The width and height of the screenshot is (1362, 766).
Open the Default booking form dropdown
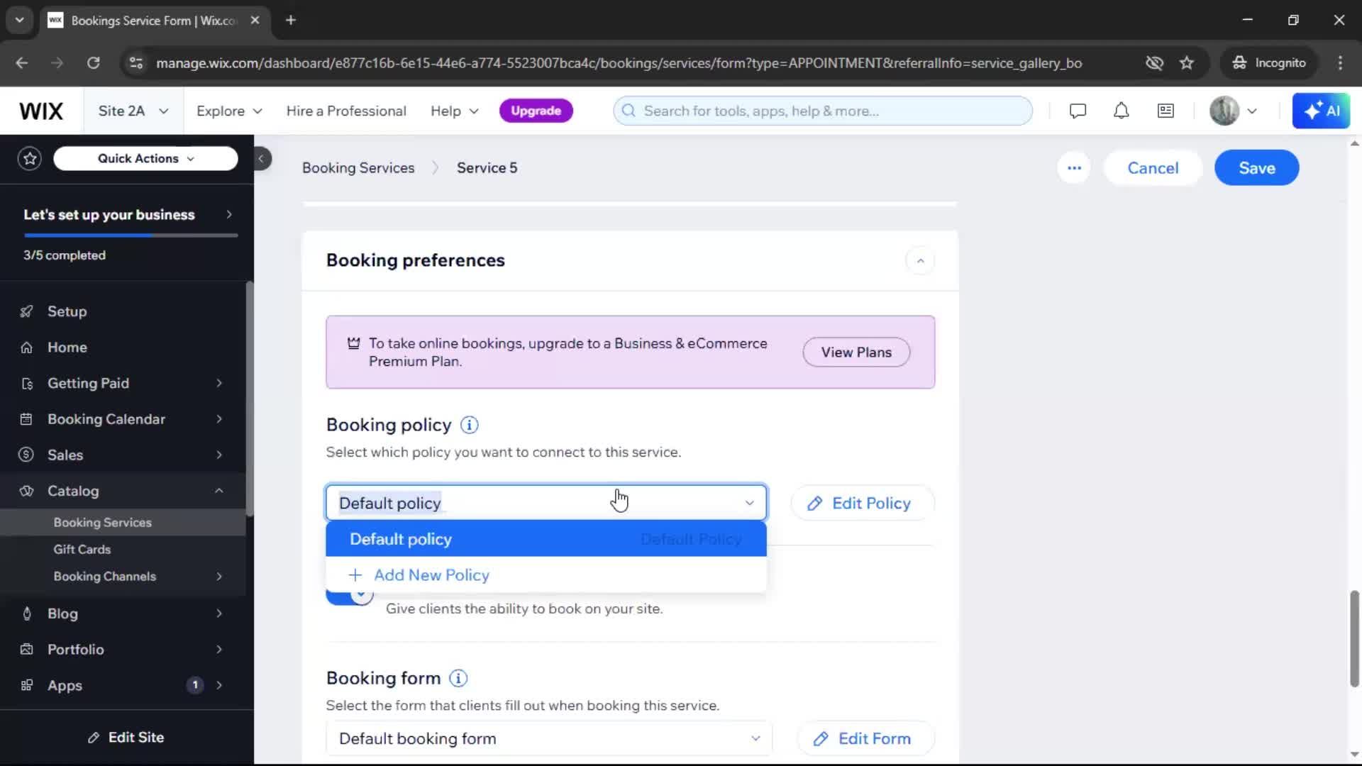click(549, 738)
